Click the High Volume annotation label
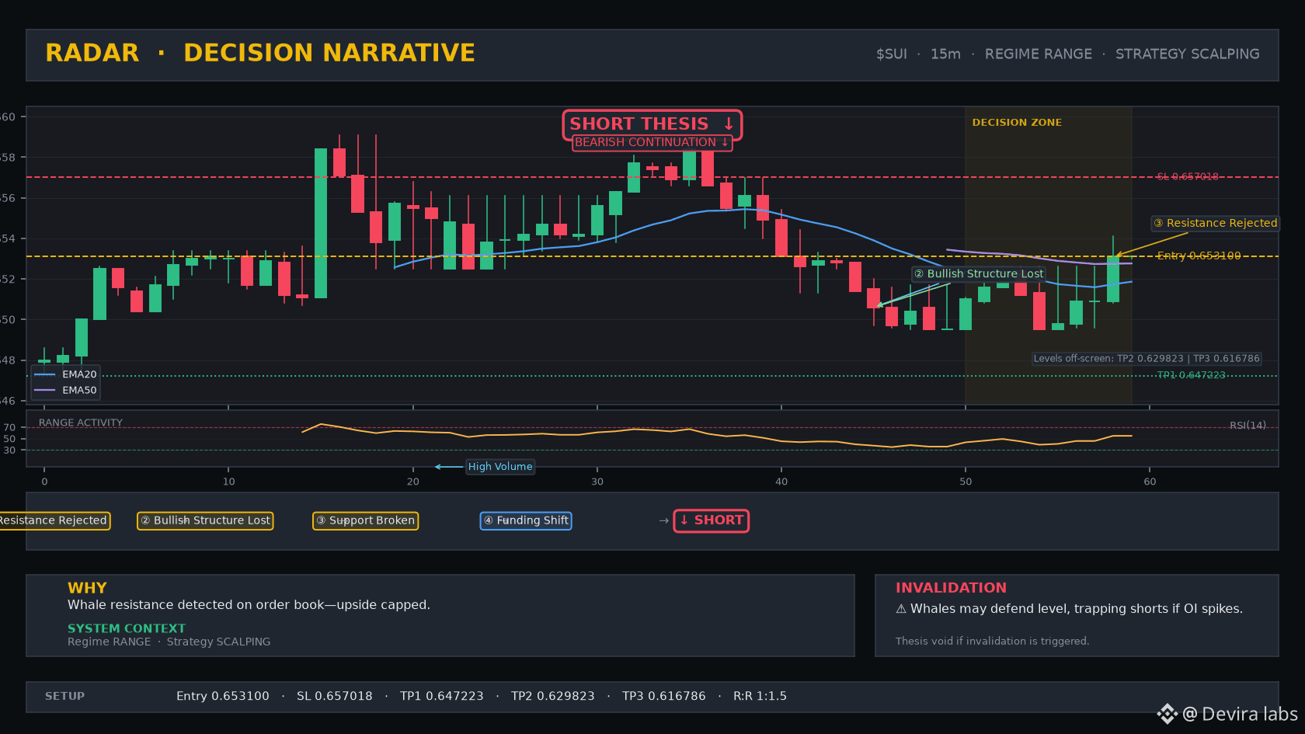The height and width of the screenshot is (734, 1305). (500, 467)
